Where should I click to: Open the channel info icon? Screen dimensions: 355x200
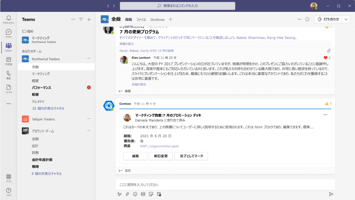pyautogui.click(x=307, y=19)
